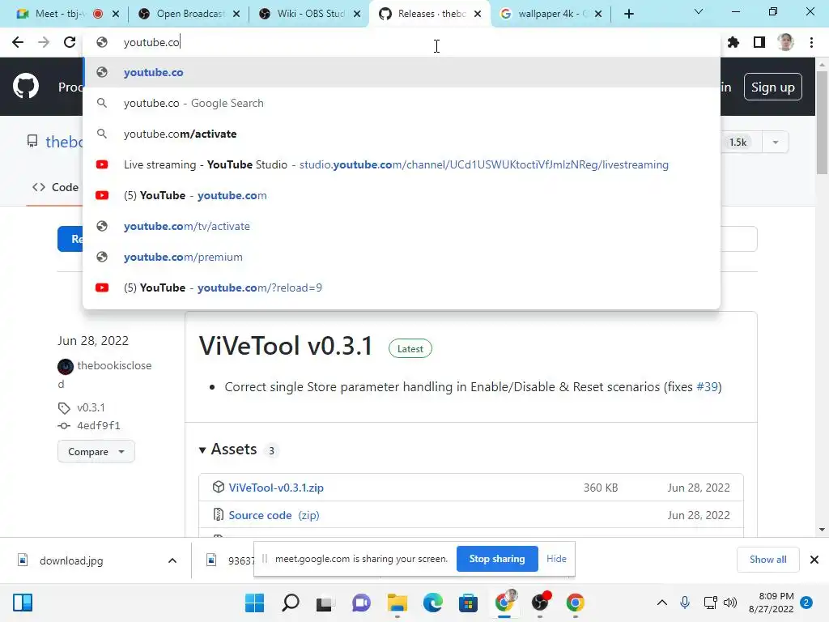Select youtube.com/tv/activate suggestion

(x=402, y=226)
